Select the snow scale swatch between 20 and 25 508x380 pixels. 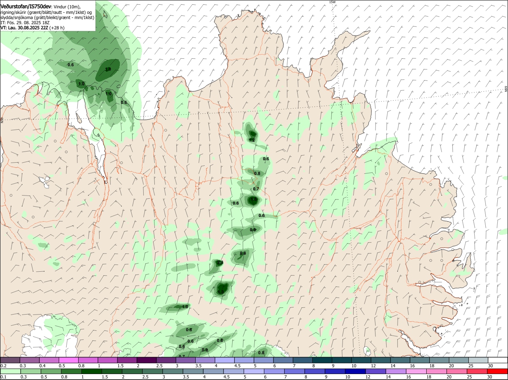tap(458, 360)
